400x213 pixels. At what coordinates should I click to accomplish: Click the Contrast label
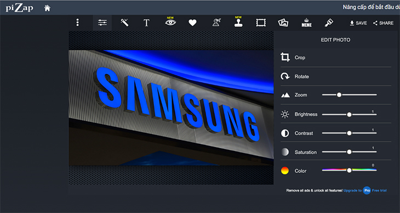pyautogui.click(x=304, y=133)
